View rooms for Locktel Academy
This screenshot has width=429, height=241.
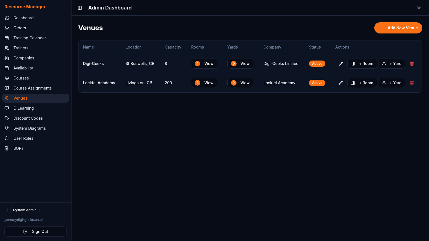click(x=204, y=83)
